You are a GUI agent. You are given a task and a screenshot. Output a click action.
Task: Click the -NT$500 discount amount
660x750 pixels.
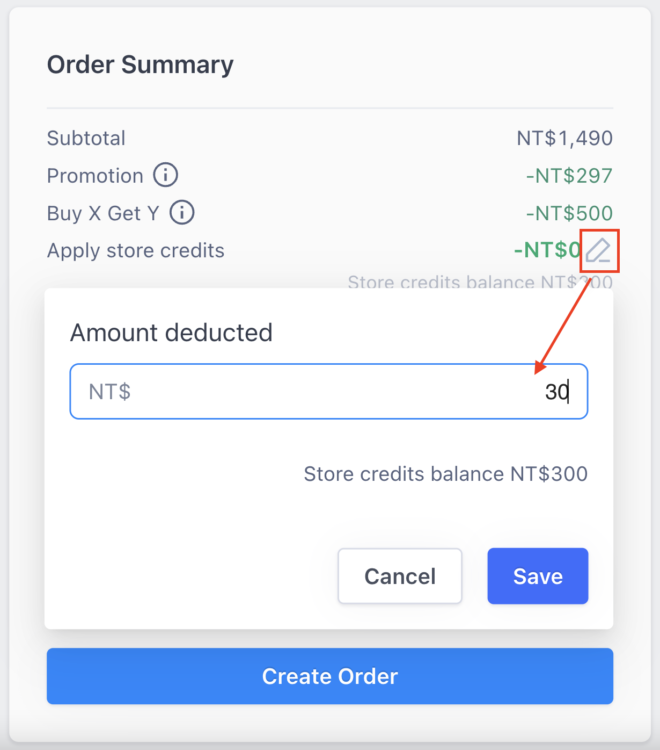569,213
